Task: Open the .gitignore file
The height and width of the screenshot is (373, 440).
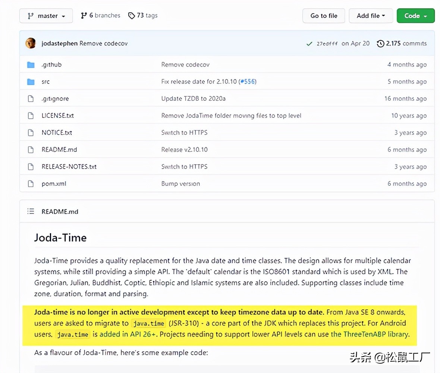Action: pos(55,99)
